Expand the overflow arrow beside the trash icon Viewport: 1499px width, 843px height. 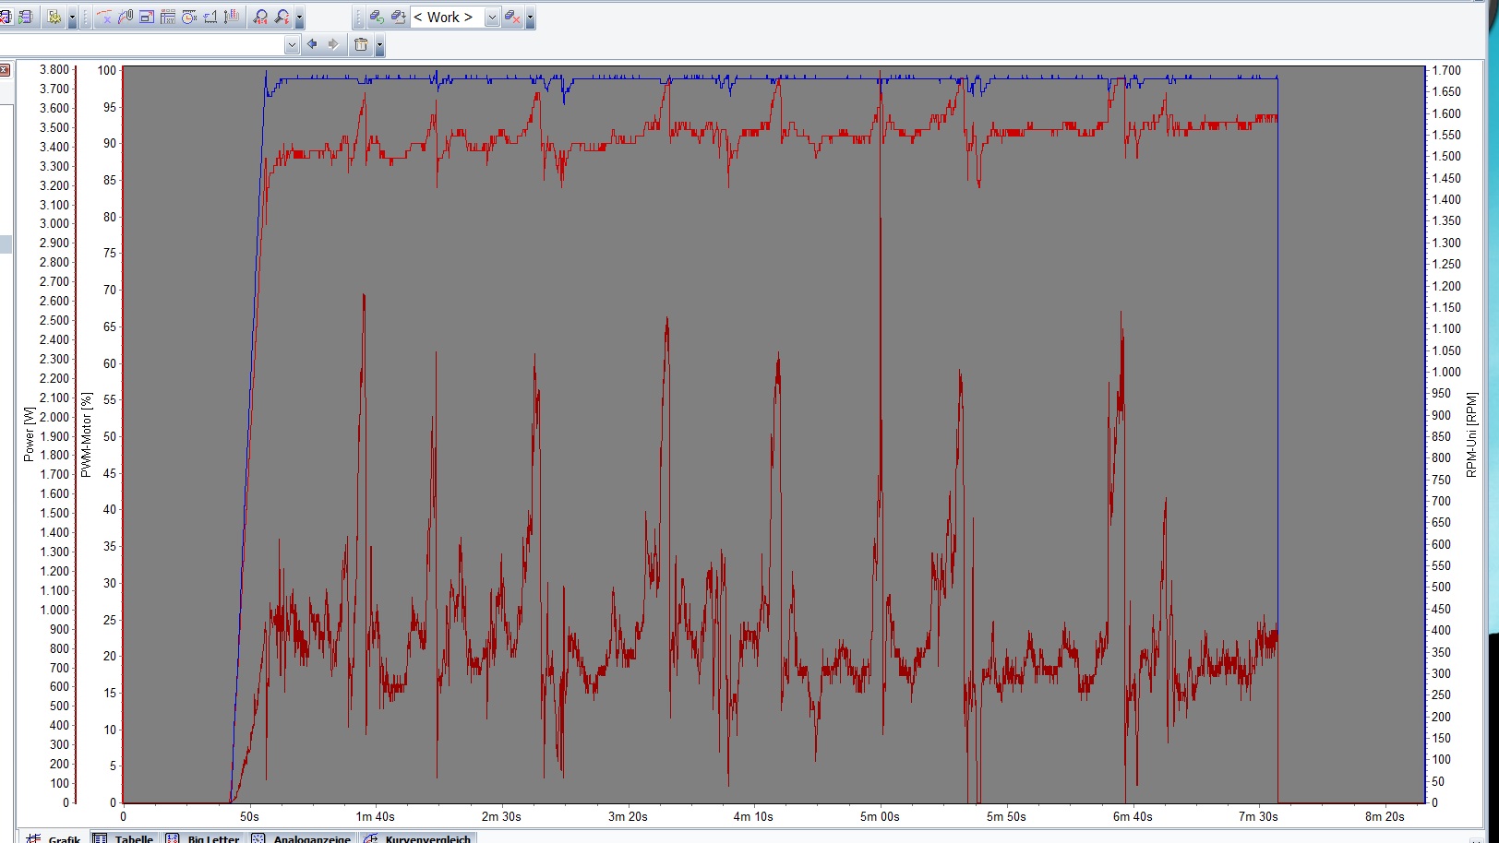pos(379,44)
